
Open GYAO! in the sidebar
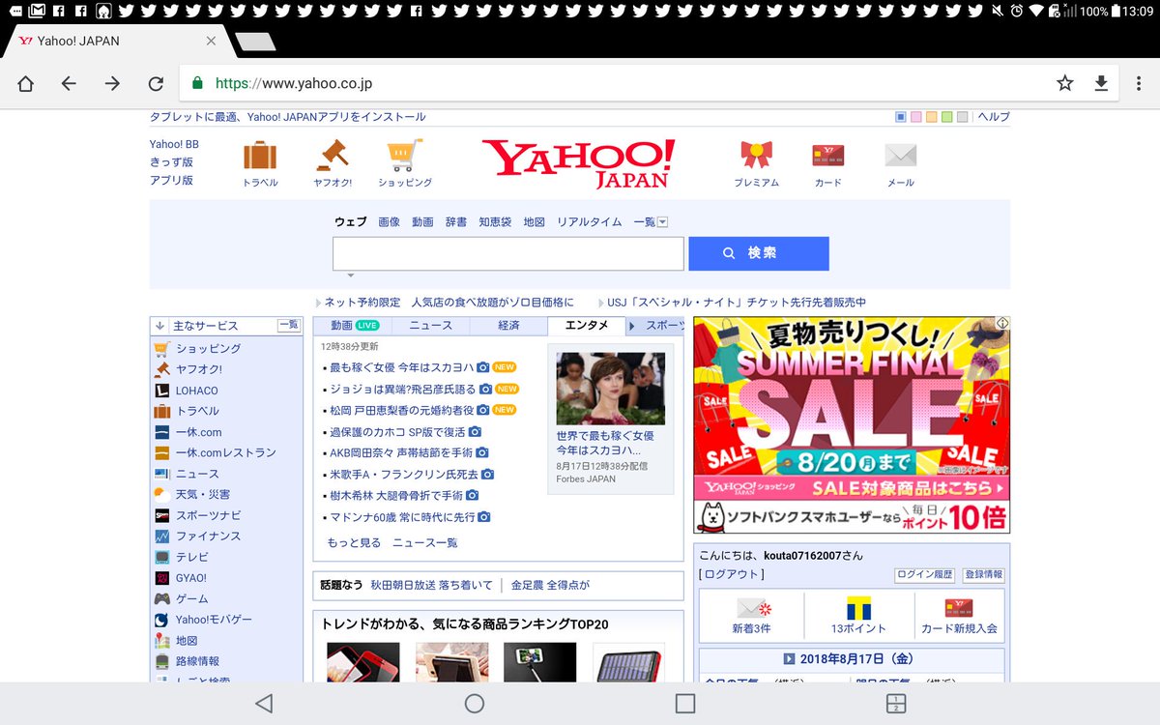190,578
